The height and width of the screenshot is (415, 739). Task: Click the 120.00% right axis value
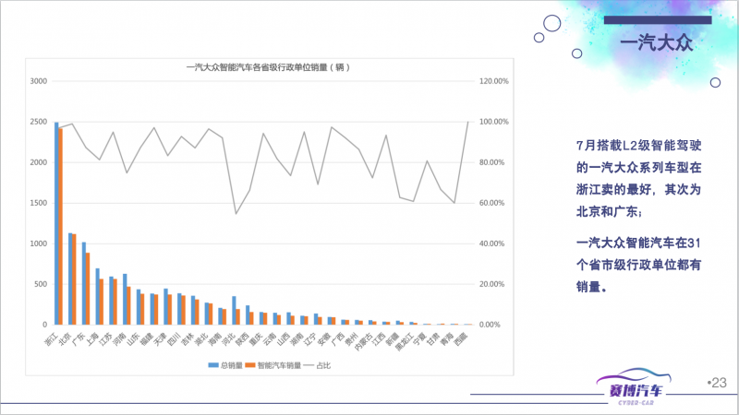click(x=494, y=81)
